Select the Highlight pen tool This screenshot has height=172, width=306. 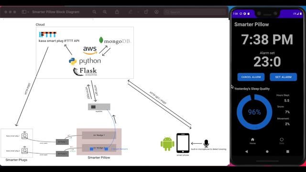pyautogui.click(x=131, y=12)
